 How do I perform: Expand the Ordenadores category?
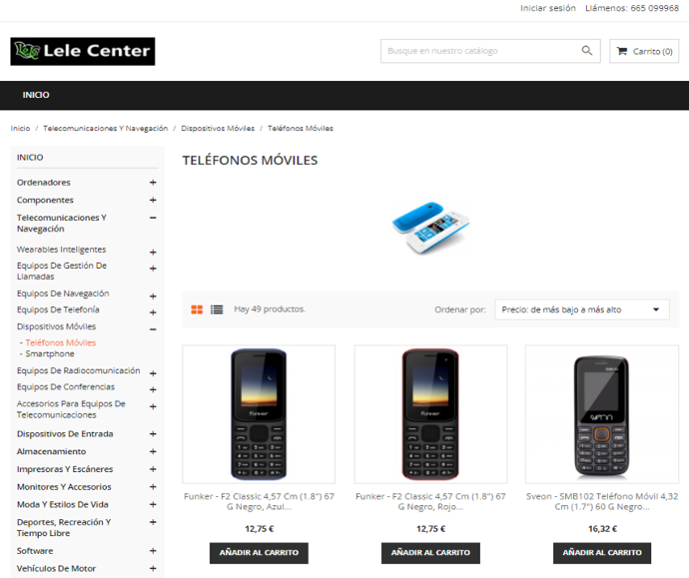pyautogui.click(x=153, y=183)
